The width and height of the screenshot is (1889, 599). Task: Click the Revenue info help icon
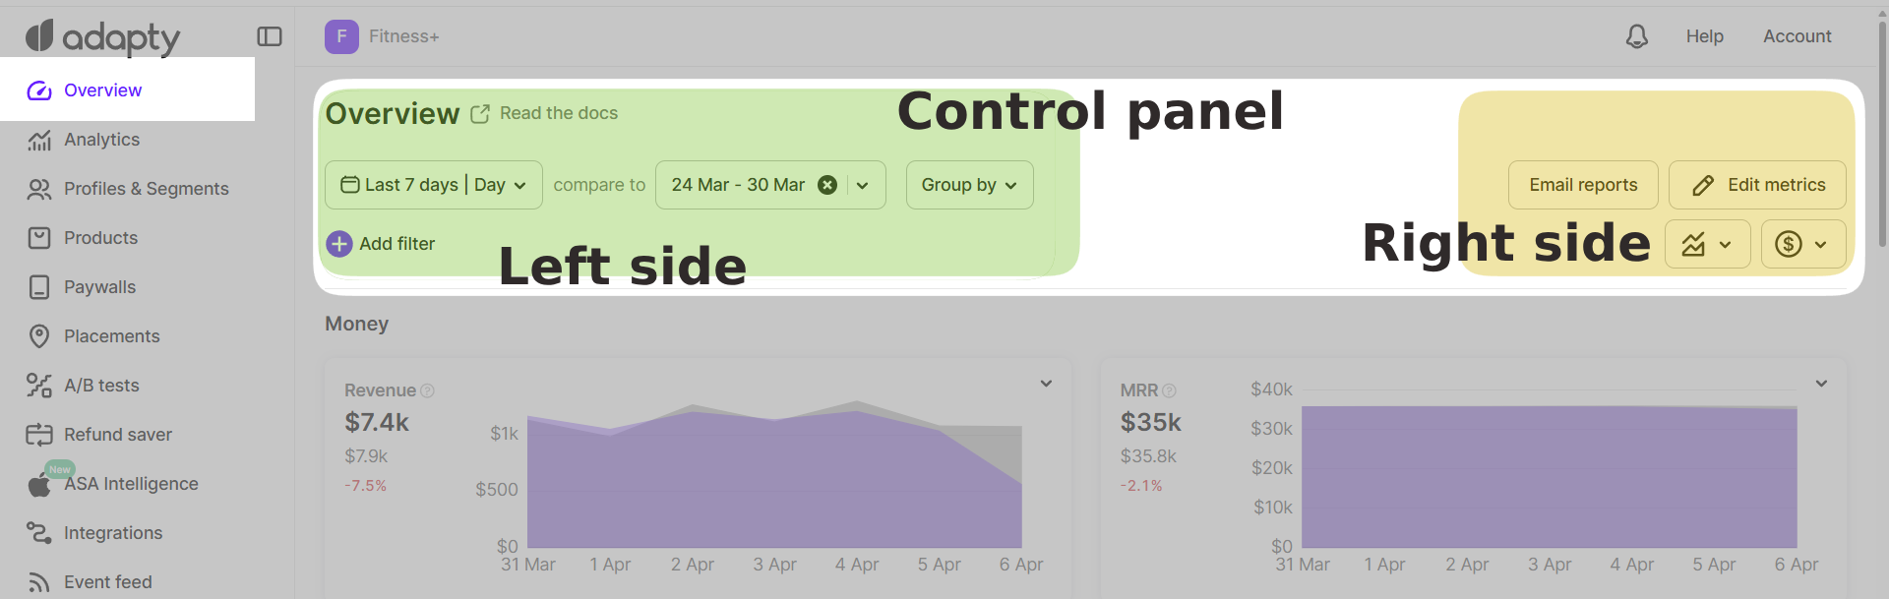coord(427,390)
